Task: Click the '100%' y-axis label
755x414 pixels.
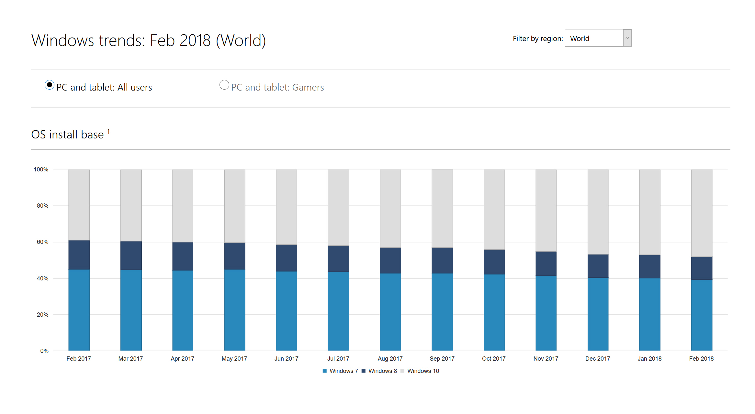Action: [x=41, y=169]
